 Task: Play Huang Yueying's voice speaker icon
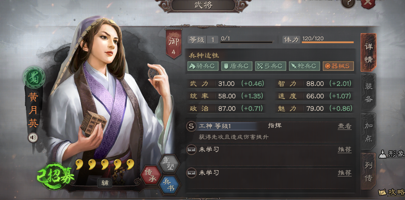(33, 138)
